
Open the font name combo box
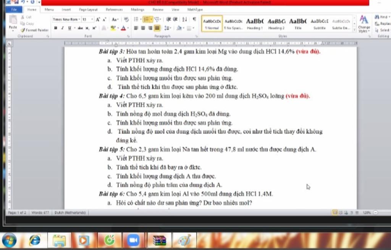pyautogui.click(x=66, y=19)
